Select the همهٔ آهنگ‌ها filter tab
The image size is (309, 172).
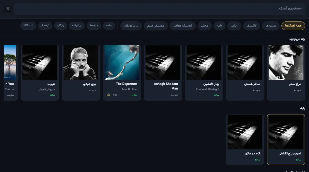coord(293,26)
